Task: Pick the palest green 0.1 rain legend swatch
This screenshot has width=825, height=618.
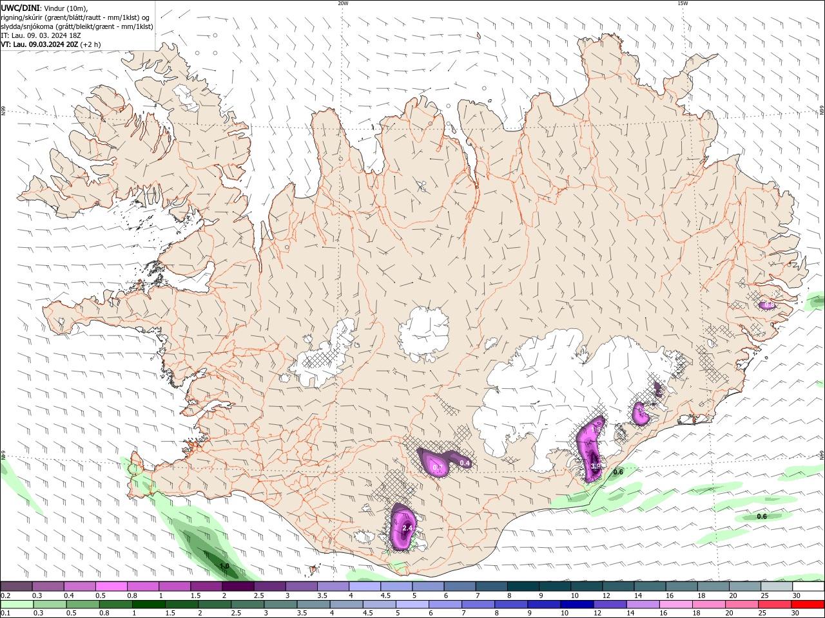Action: tap(17, 604)
